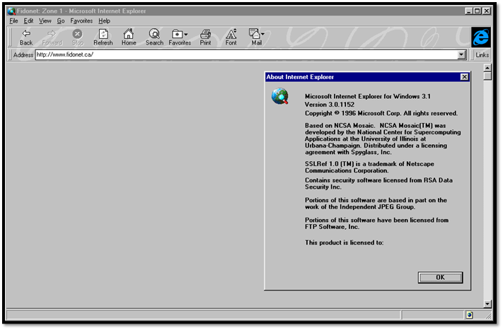This screenshot has width=503, height=330.
Task: Open the Help menu
Action: tap(104, 20)
